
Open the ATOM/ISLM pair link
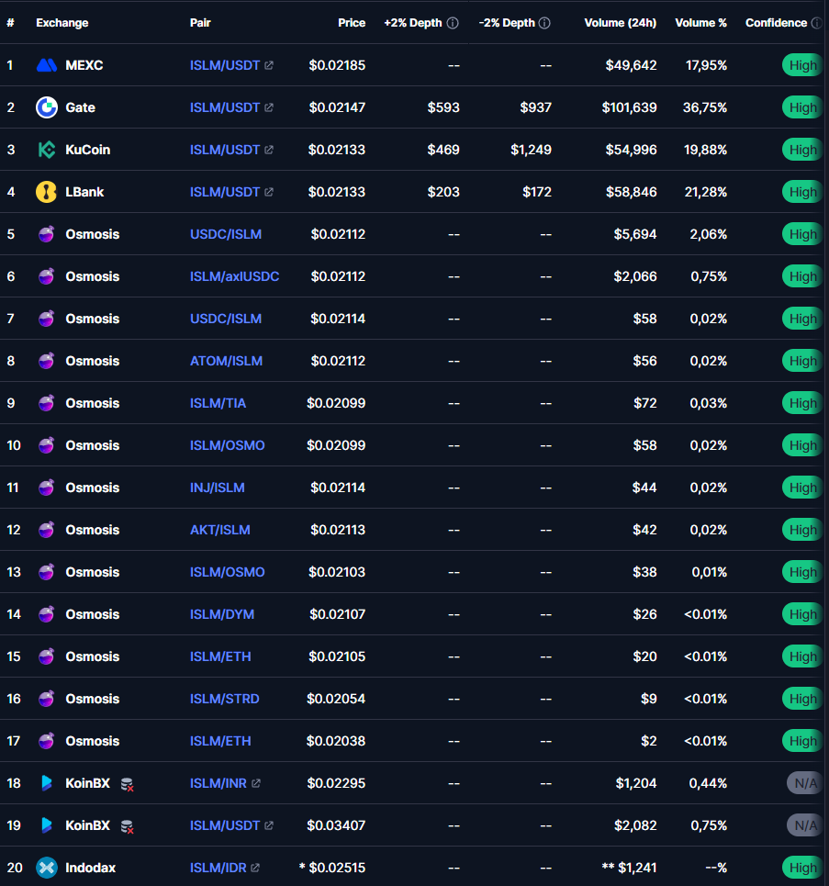tap(226, 361)
